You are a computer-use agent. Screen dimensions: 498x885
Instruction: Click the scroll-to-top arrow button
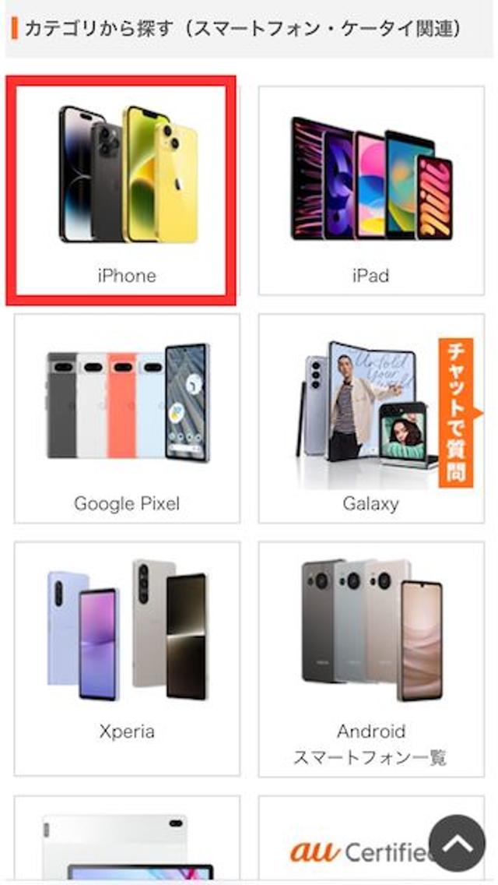coord(457,843)
